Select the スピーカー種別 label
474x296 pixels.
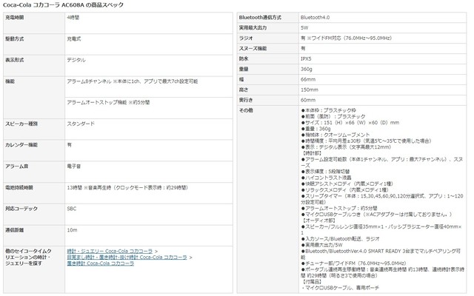[x=21, y=124]
